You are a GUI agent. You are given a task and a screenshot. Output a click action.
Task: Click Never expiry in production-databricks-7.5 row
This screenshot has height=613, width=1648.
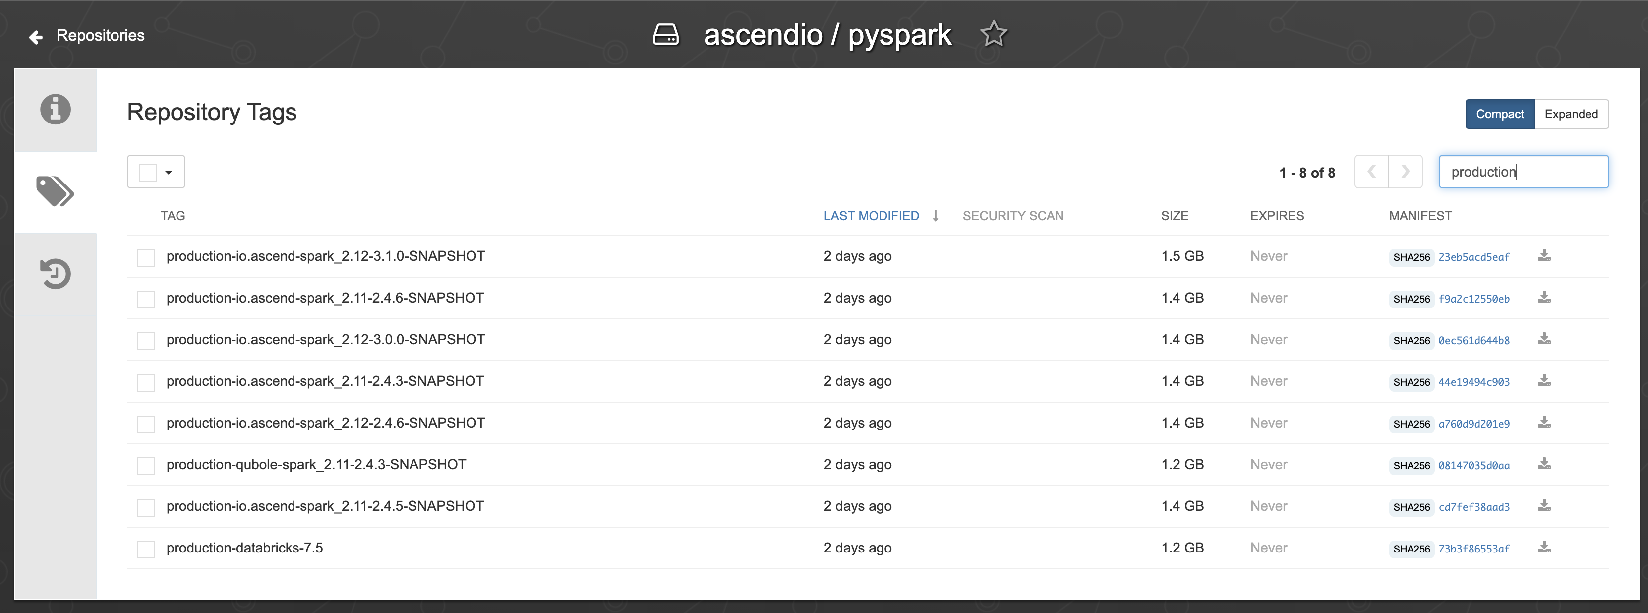pos(1269,548)
